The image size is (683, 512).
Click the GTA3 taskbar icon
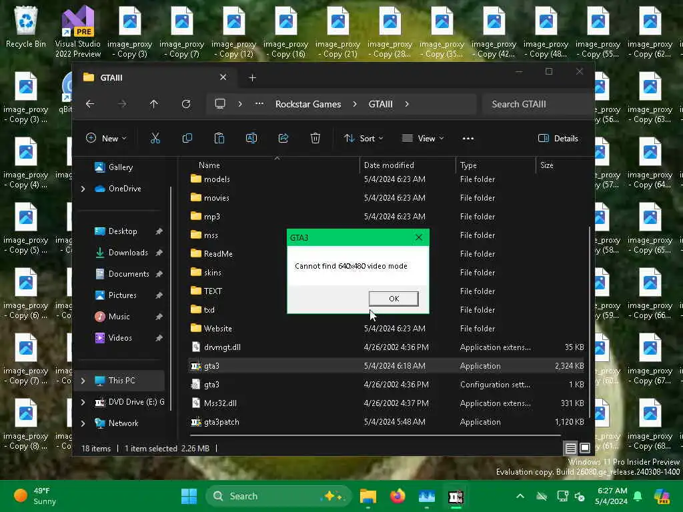(456, 496)
